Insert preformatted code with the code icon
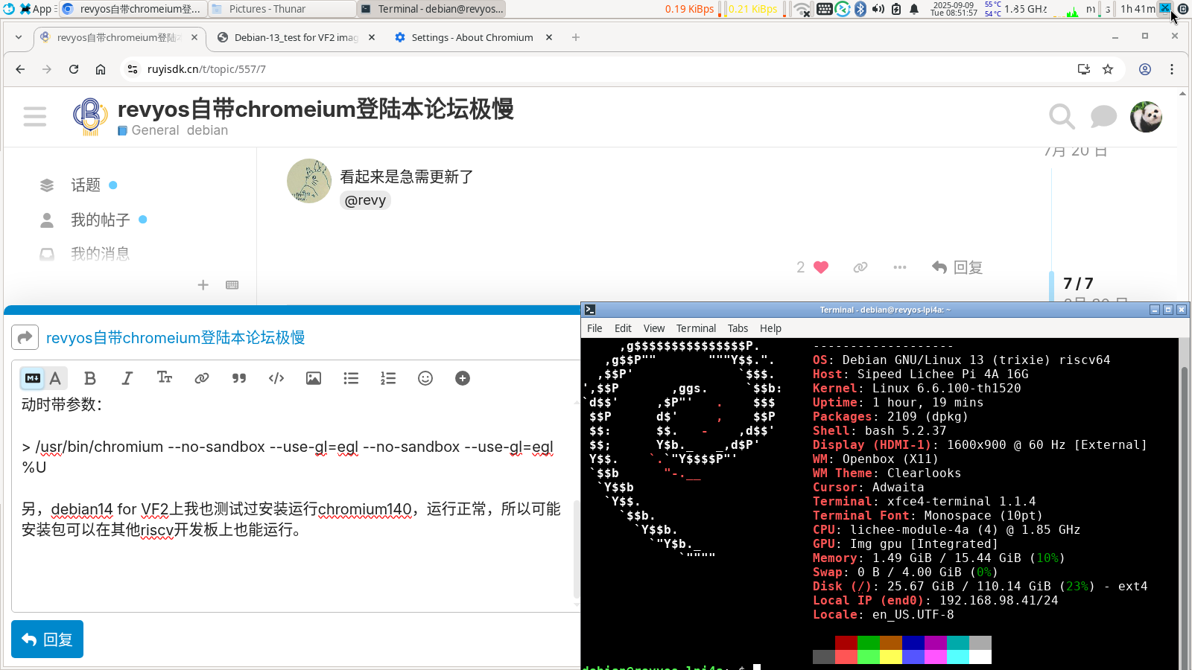1192x670 pixels. pos(276,378)
